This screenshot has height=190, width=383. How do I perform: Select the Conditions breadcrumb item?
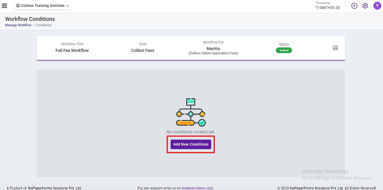[x=44, y=25]
